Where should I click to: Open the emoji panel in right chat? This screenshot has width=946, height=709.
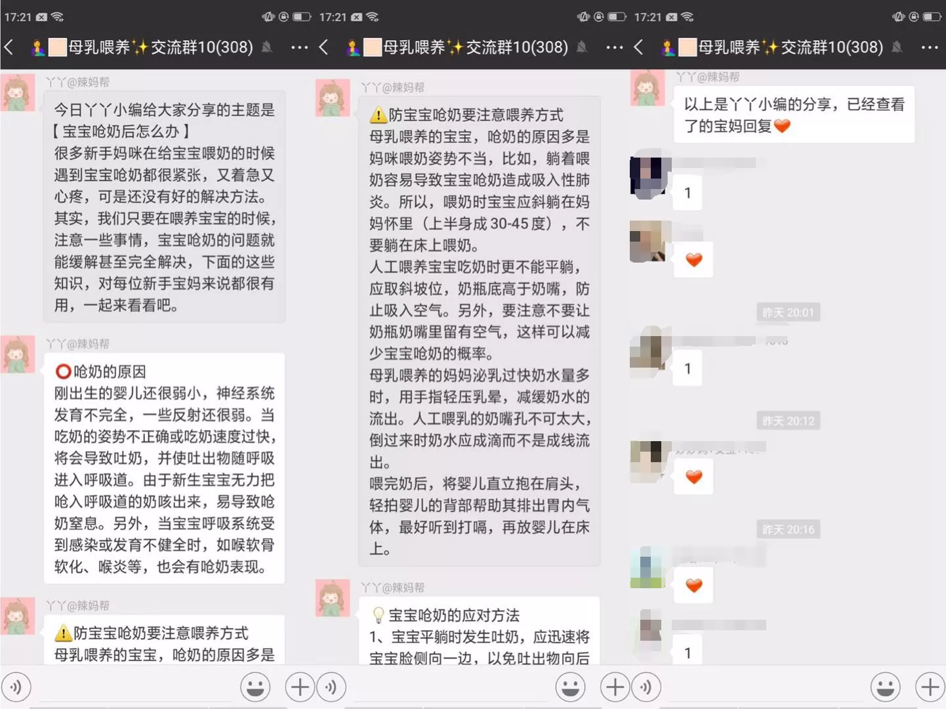[x=885, y=687]
